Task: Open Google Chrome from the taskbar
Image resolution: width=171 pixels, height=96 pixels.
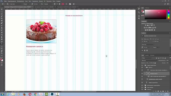Action: [x=36, y=94]
